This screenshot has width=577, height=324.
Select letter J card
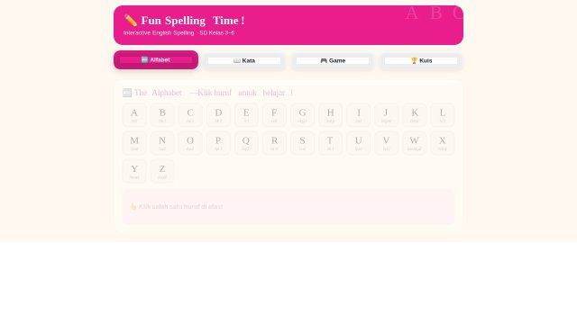click(x=387, y=115)
